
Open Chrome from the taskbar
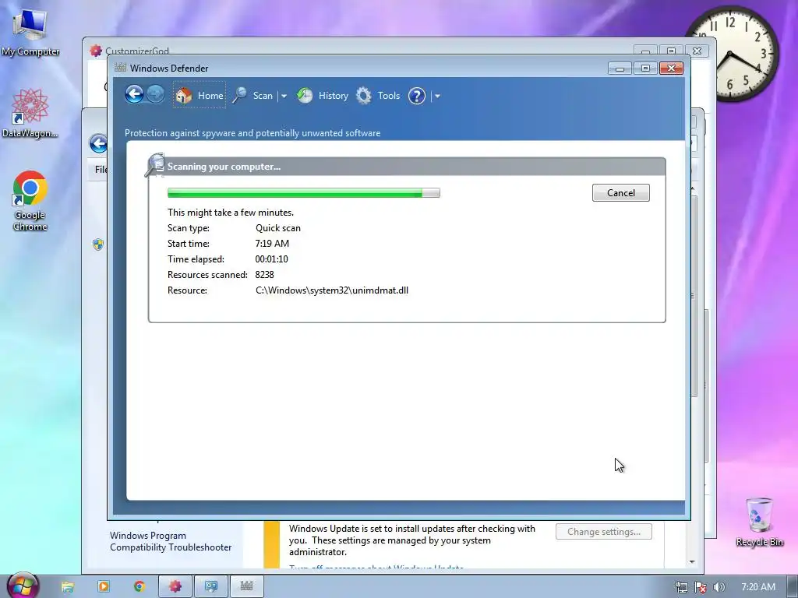[139, 587]
